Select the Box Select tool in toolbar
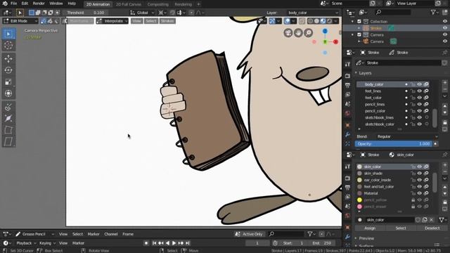450x253 pixels. [8, 34]
